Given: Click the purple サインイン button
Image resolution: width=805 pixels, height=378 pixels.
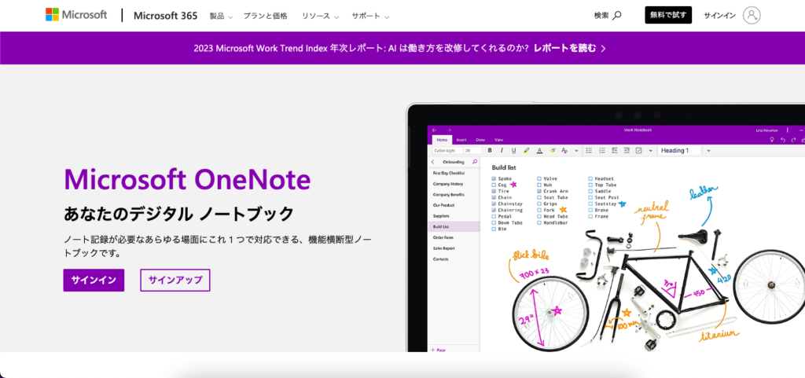Looking at the screenshot, I should (x=94, y=280).
